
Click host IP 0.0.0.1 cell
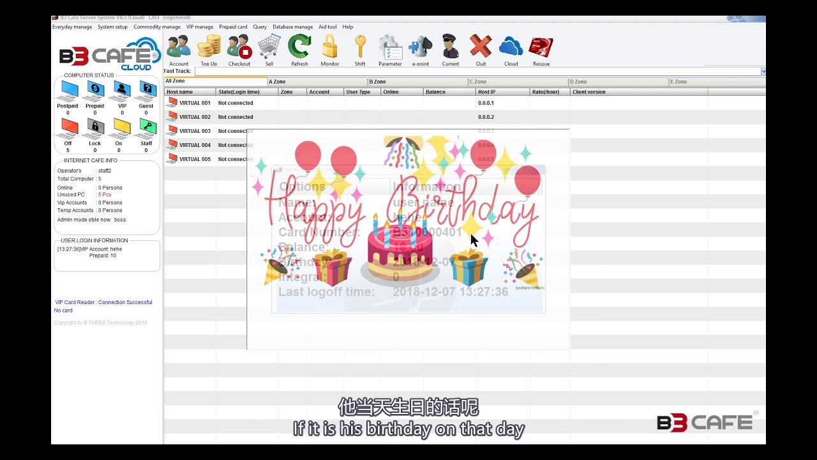coord(486,103)
